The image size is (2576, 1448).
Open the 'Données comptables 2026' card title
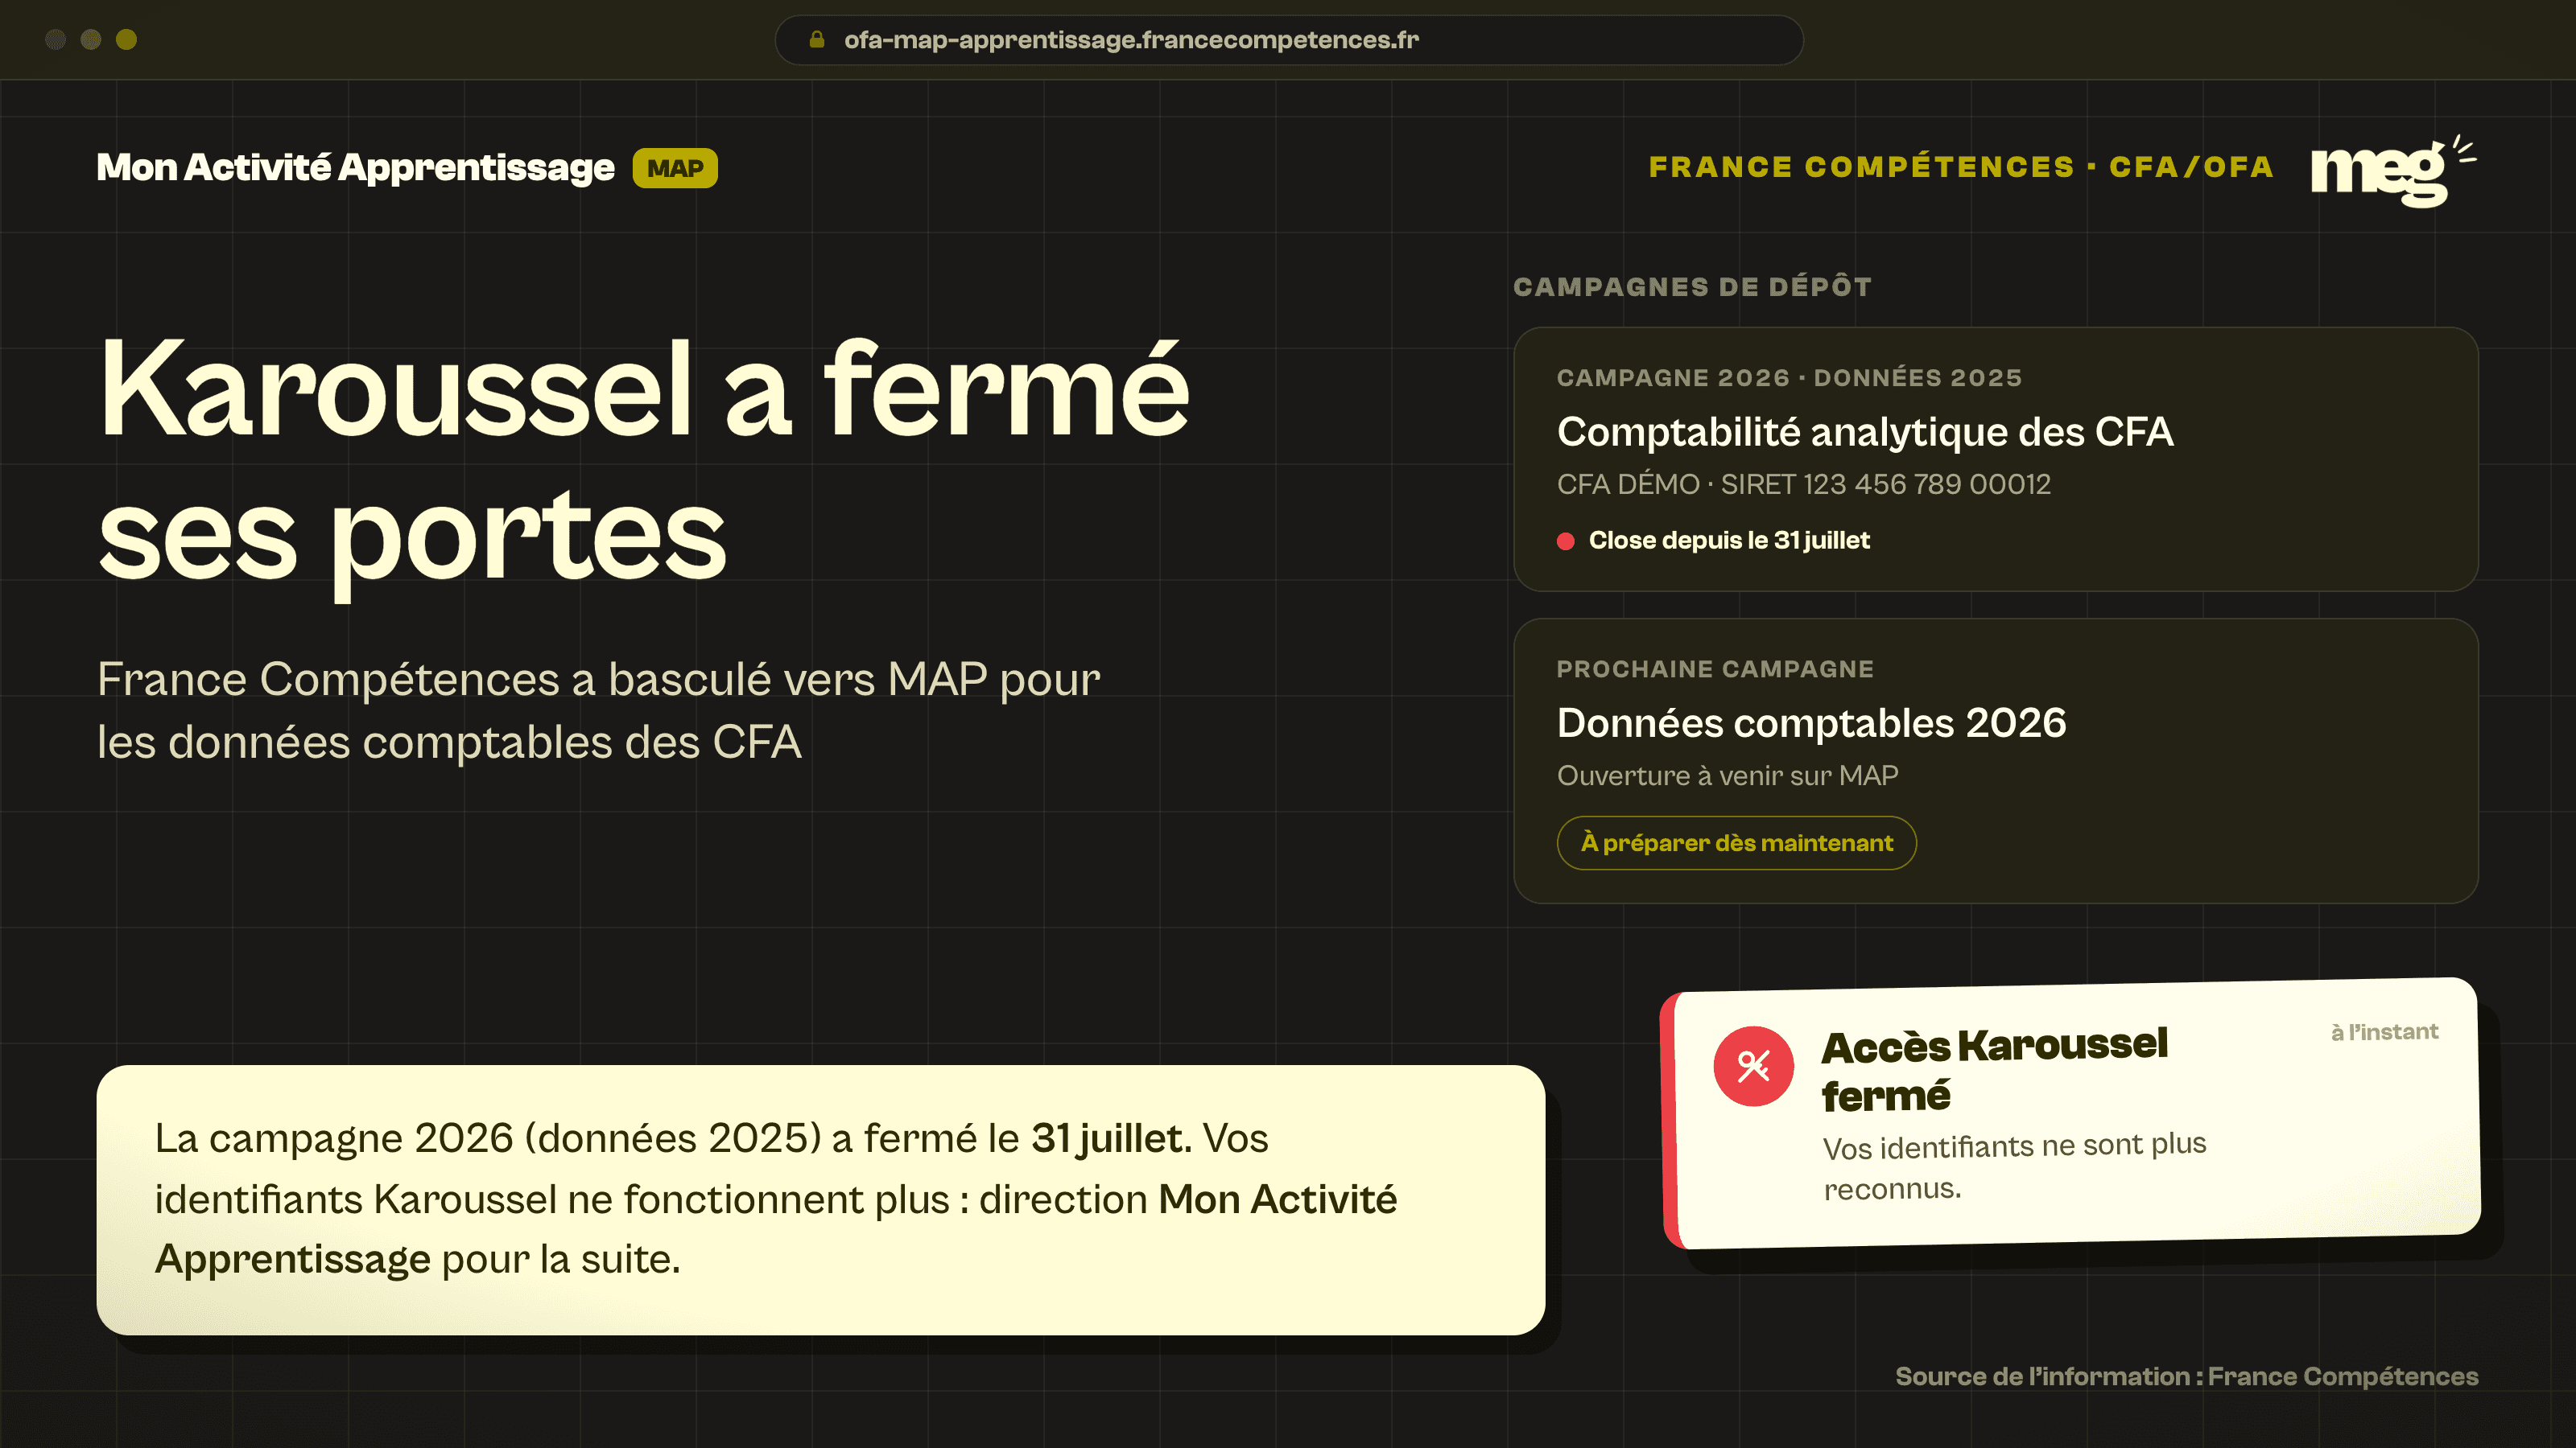pyautogui.click(x=1811, y=722)
